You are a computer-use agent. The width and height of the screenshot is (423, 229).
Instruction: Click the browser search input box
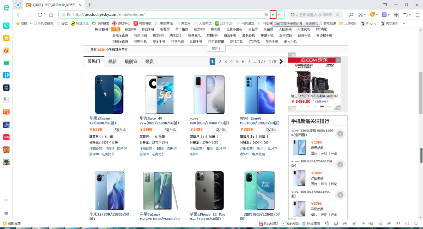(x=315, y=15)
